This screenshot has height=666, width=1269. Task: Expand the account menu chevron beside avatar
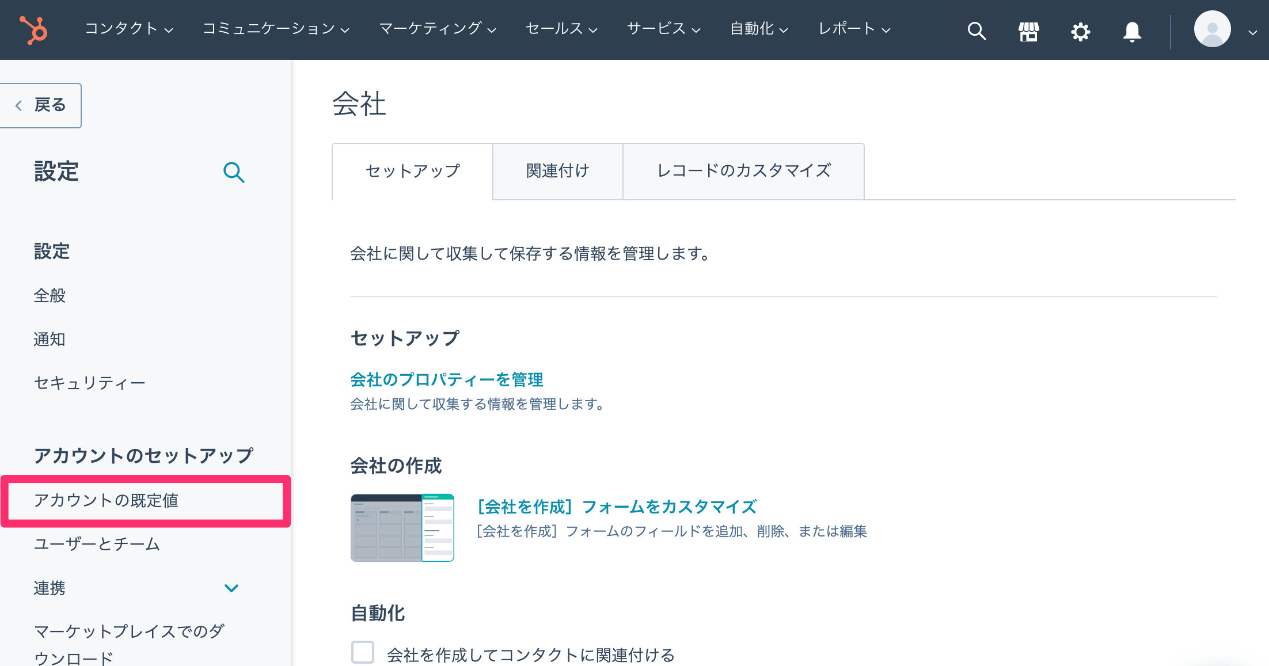[1252, 33]
